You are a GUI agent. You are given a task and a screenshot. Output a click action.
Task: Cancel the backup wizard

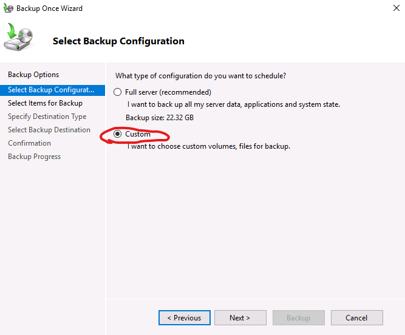click(x=356, y=318)
